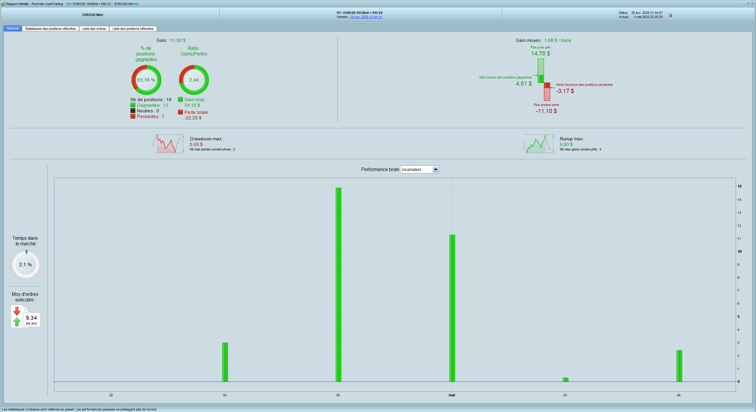The height and width of the screenshot is (412, 756).
Task: Click the Ratio Gains/Pertes donut chart
Action: click(x=194, y=80)
